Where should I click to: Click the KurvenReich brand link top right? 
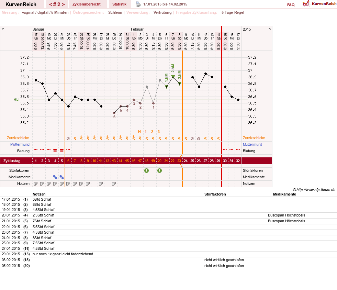coord(324,4)
